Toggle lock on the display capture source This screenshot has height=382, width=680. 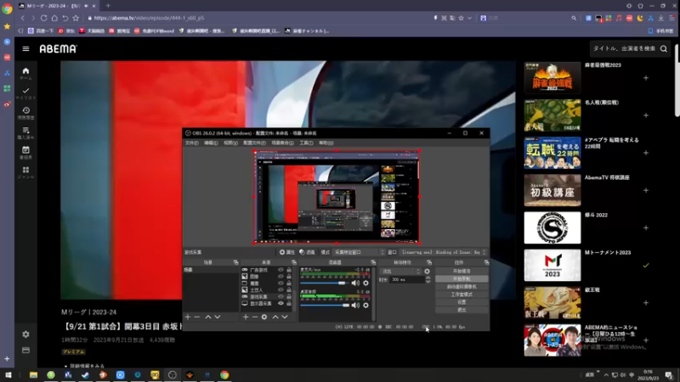pyautogui.click(x=289, y=303)
